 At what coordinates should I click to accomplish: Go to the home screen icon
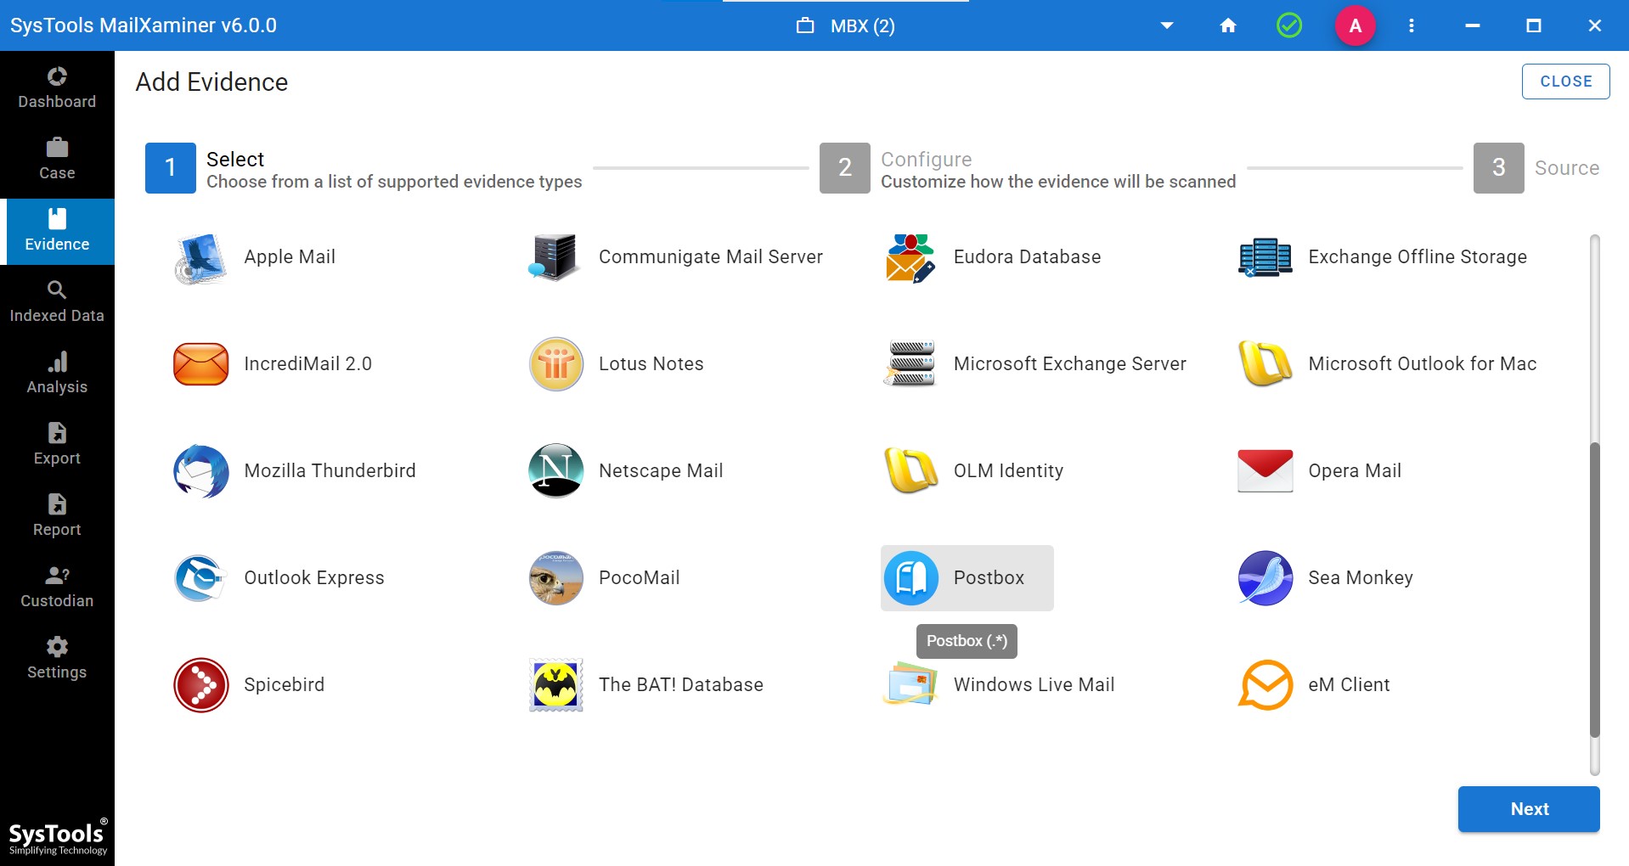[1228, 25]
